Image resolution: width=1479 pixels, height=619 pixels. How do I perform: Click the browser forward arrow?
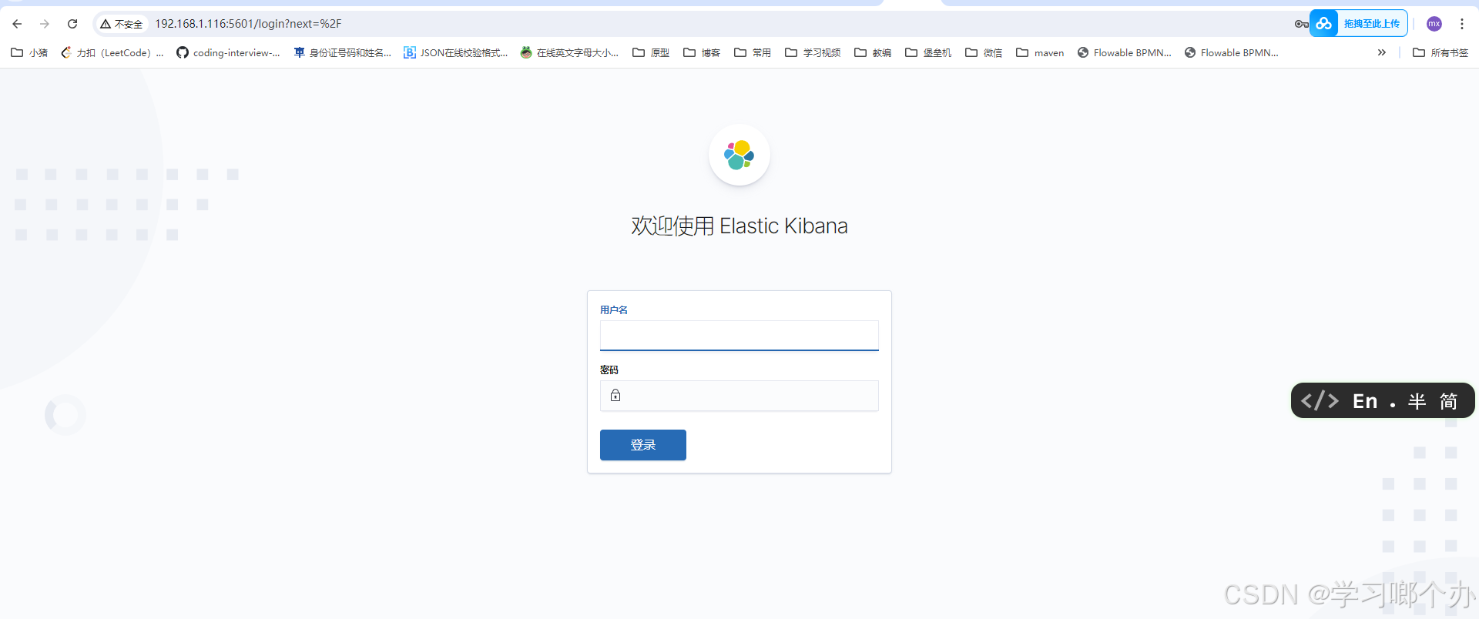(x=45, y=24)
